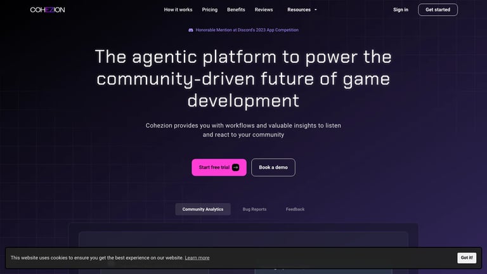Image resolution: width=487 pixels, height=274 pixels.
Task: Open the How it works menu item
Action: click(x=178, y=10)
